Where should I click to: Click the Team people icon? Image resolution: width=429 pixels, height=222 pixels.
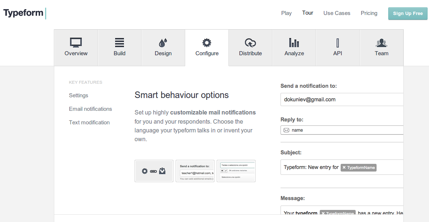coord(381,42)
